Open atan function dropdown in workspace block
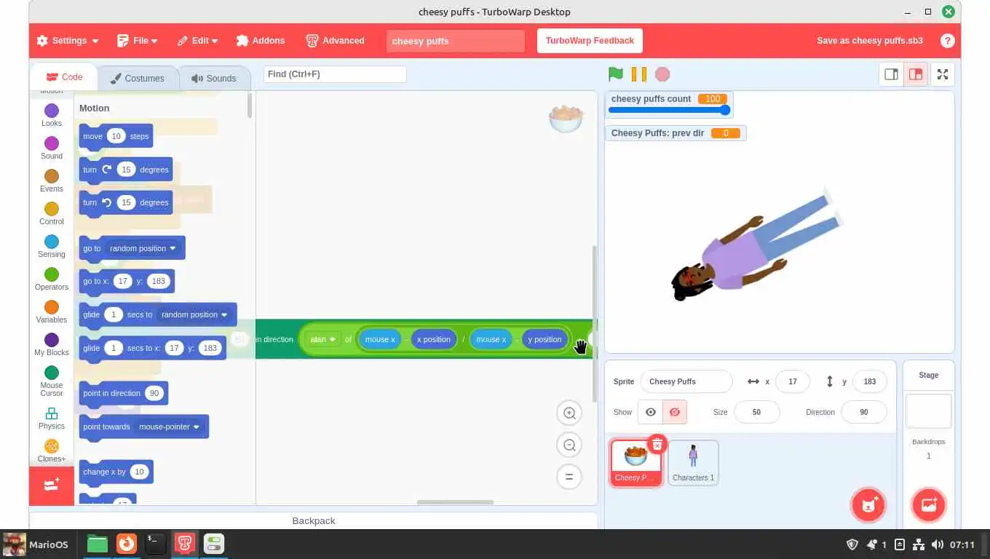Image resolution: width=990 pixels, height=559 pixels. click(x=322, y=339)
